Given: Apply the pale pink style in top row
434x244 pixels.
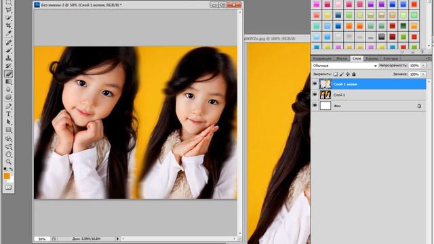Looking at the screenshot, I should pos(338,4).
